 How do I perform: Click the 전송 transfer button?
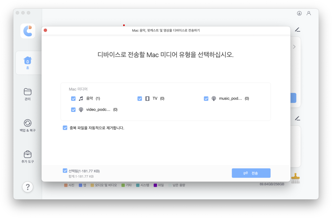coord(251,173)
